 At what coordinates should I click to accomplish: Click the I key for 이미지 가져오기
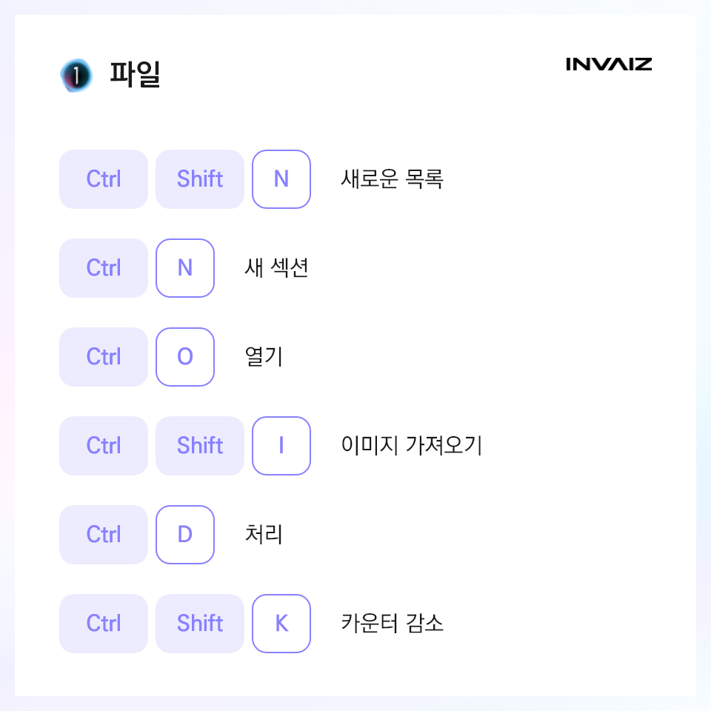coord(281,446)
